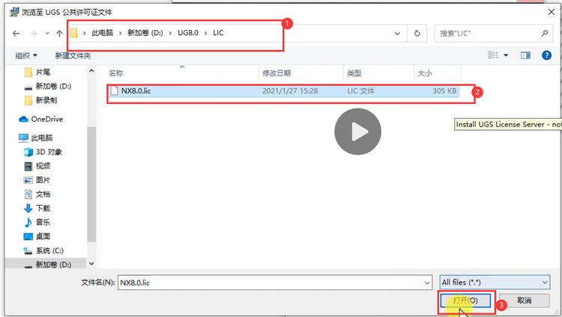Click the folder icon in address bar
The image size is (562, 317).
click(74, 33)
